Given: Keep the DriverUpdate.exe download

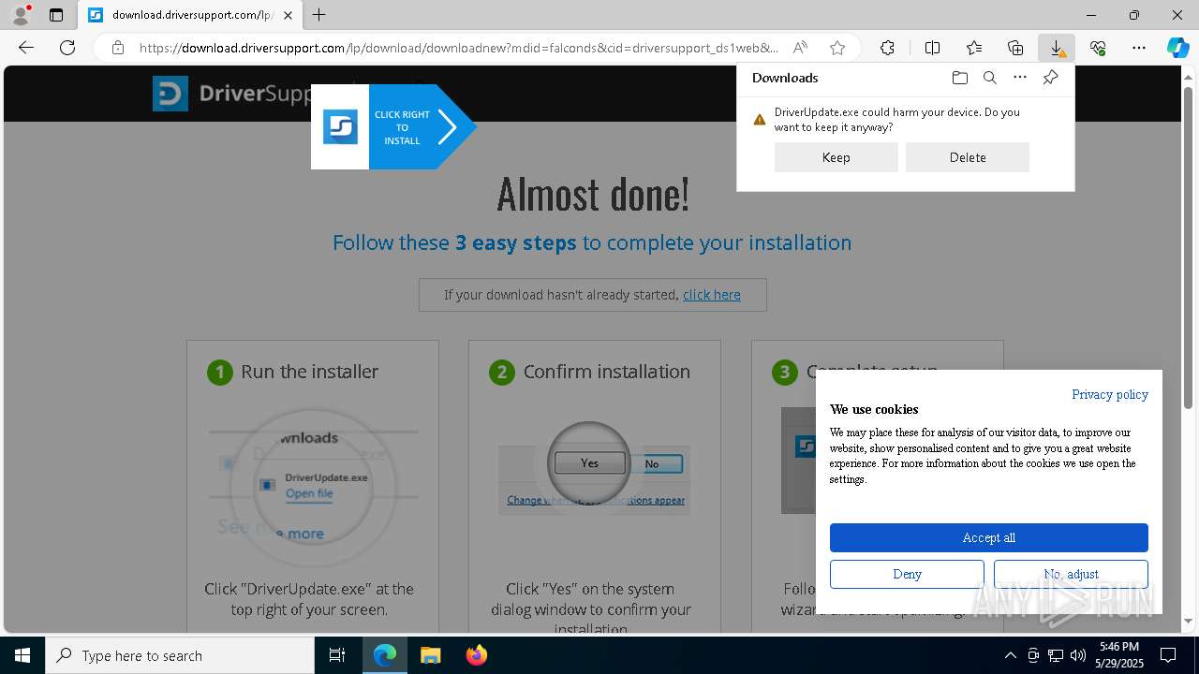Looking at the screenshot, I should click(x=836, y=157).
